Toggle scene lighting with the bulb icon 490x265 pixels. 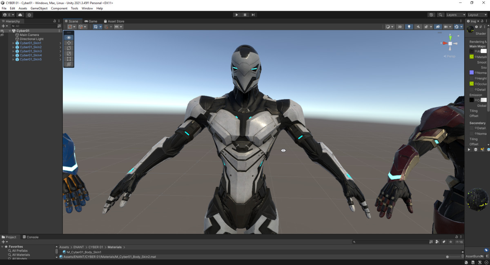click(410, 26)
